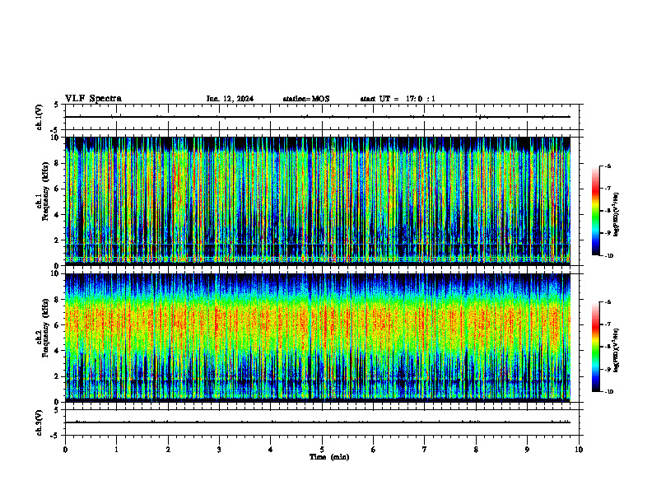Click the "ch.1(V)" vertical axis label

tap(40, 117)
